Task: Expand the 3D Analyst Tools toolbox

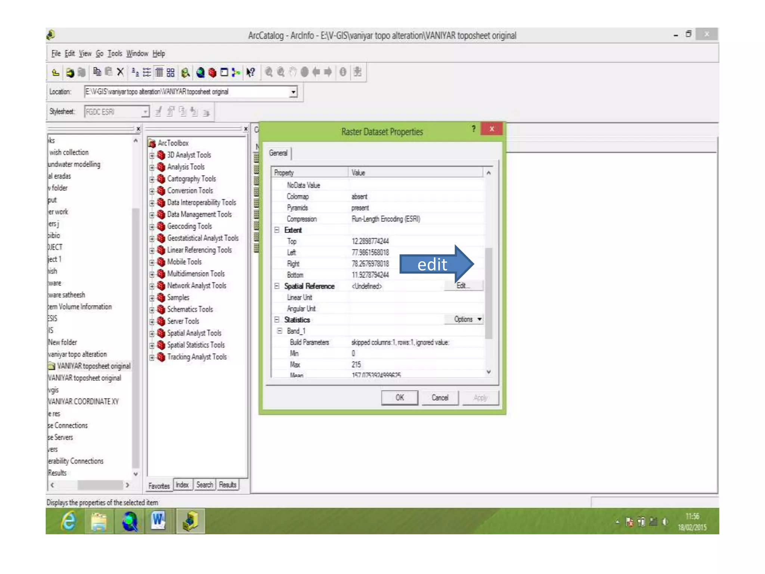Action: [x=152, y=155]
